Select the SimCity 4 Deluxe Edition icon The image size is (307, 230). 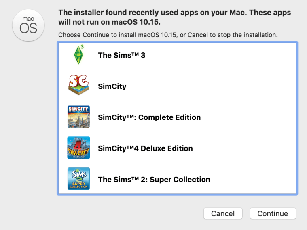(x=78, y=148)
